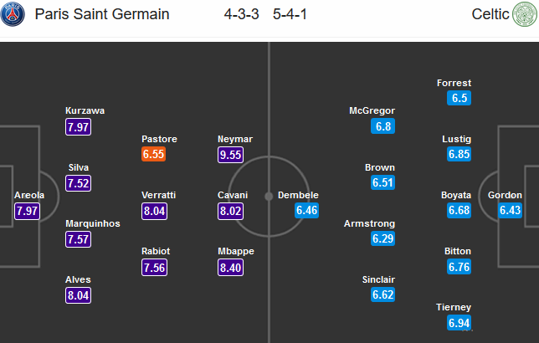Viewport: 539px width, 343px height.
Task: Click the 5-4-1 formation label
Action: coord(290,14)
